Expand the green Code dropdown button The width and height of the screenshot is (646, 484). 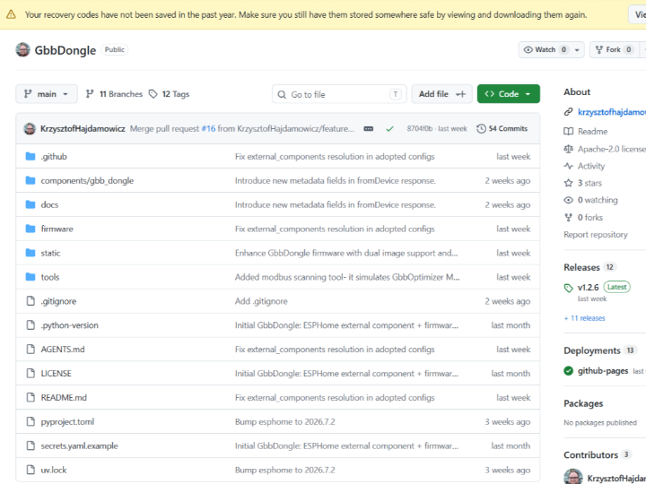coord(509,94)
